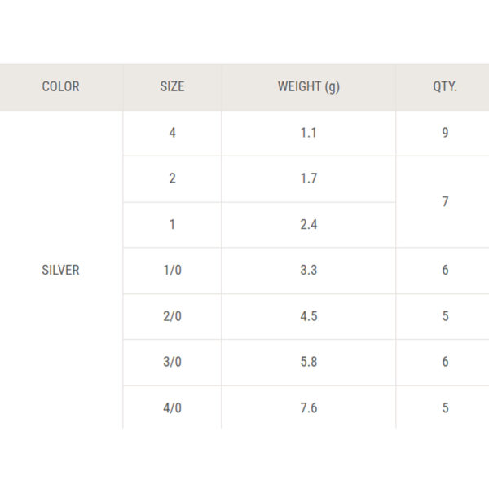Select the size 3/0 cell

172,363
